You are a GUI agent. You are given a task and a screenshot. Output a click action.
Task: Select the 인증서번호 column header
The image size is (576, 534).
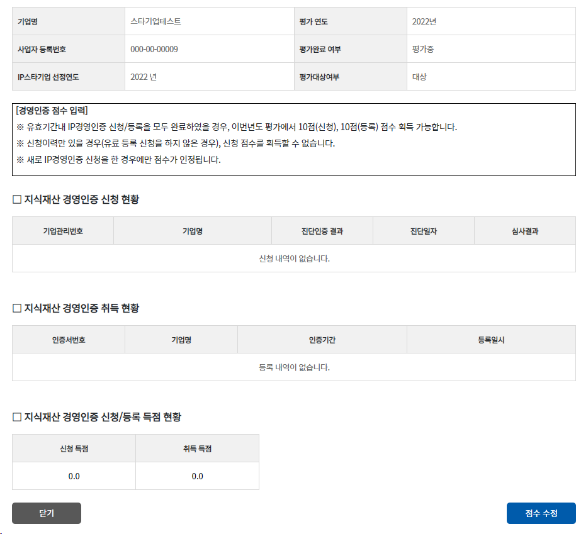coord(69,340)
